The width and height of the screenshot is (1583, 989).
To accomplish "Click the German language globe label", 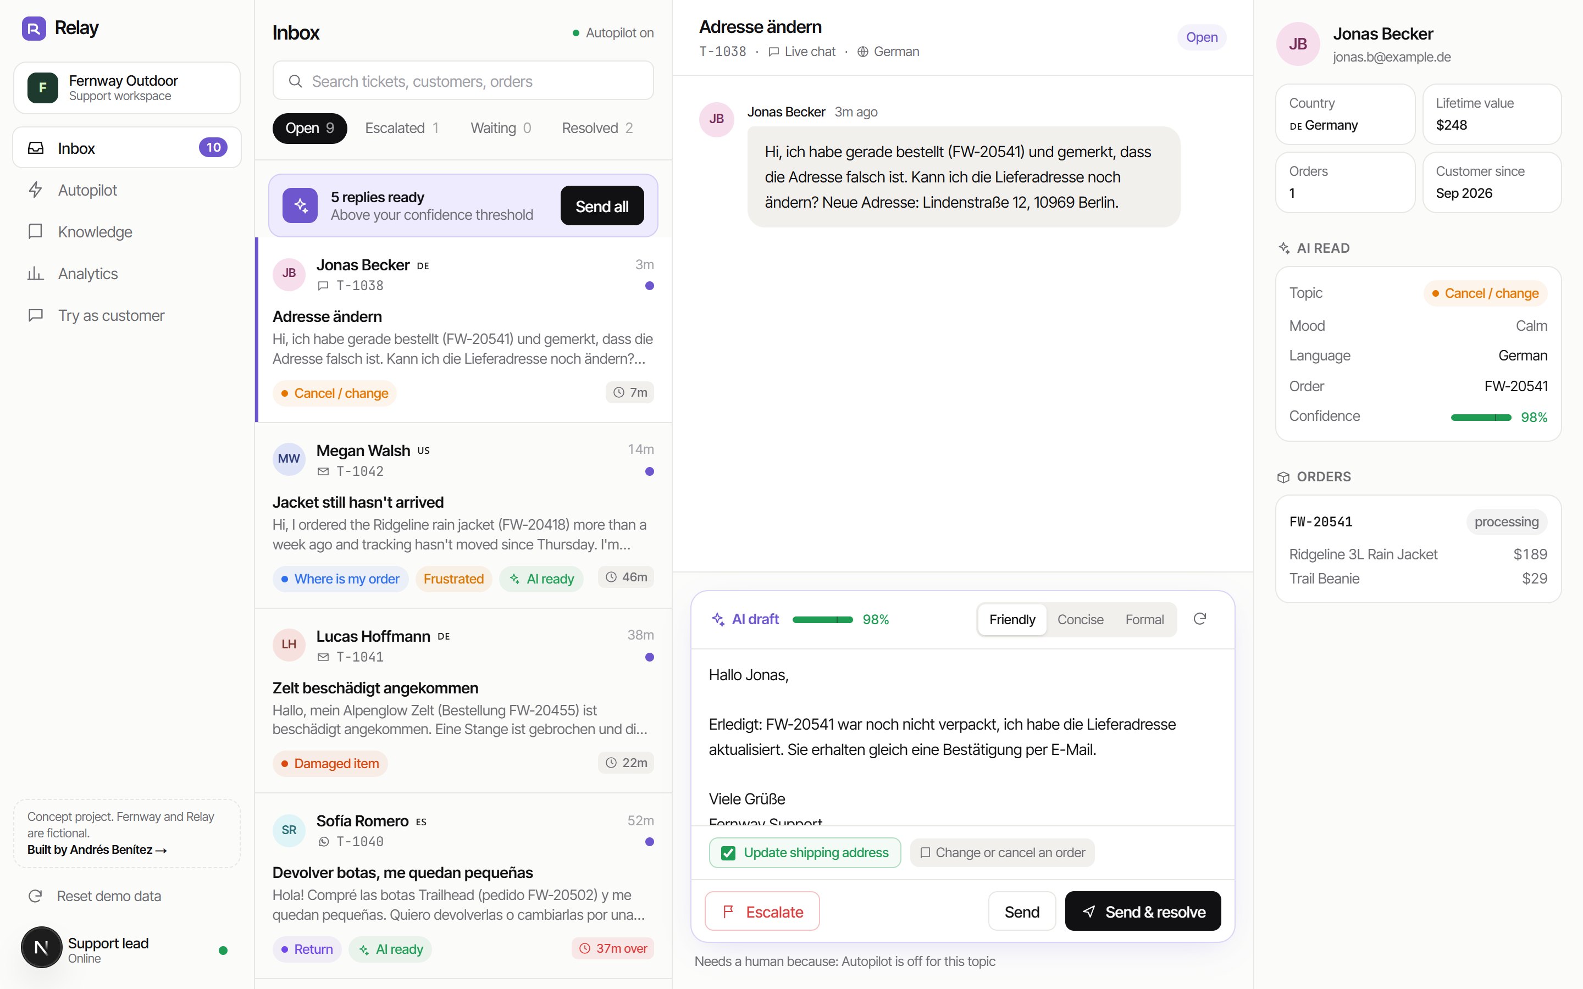I will 888,52.
